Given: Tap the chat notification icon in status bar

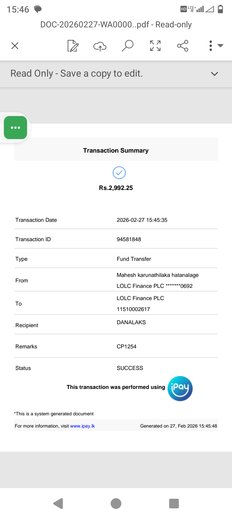Looking at the screenshot, I should pyautogui.click(x=38, y=9).
